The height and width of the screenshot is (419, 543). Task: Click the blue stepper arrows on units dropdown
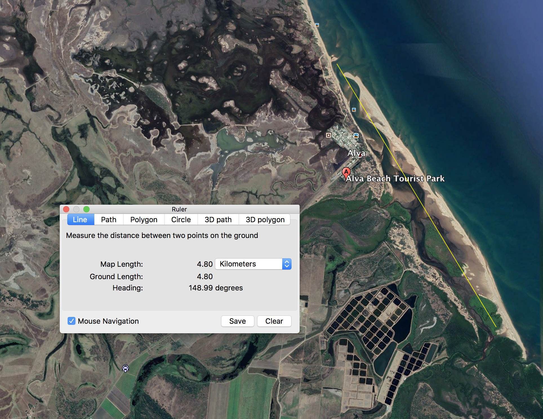287,264
